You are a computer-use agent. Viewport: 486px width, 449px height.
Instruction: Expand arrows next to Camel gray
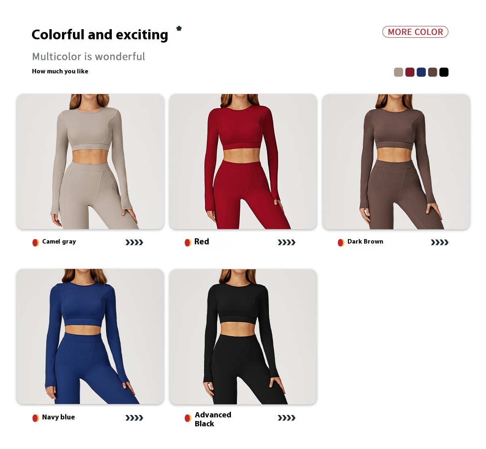coord(134,242)
